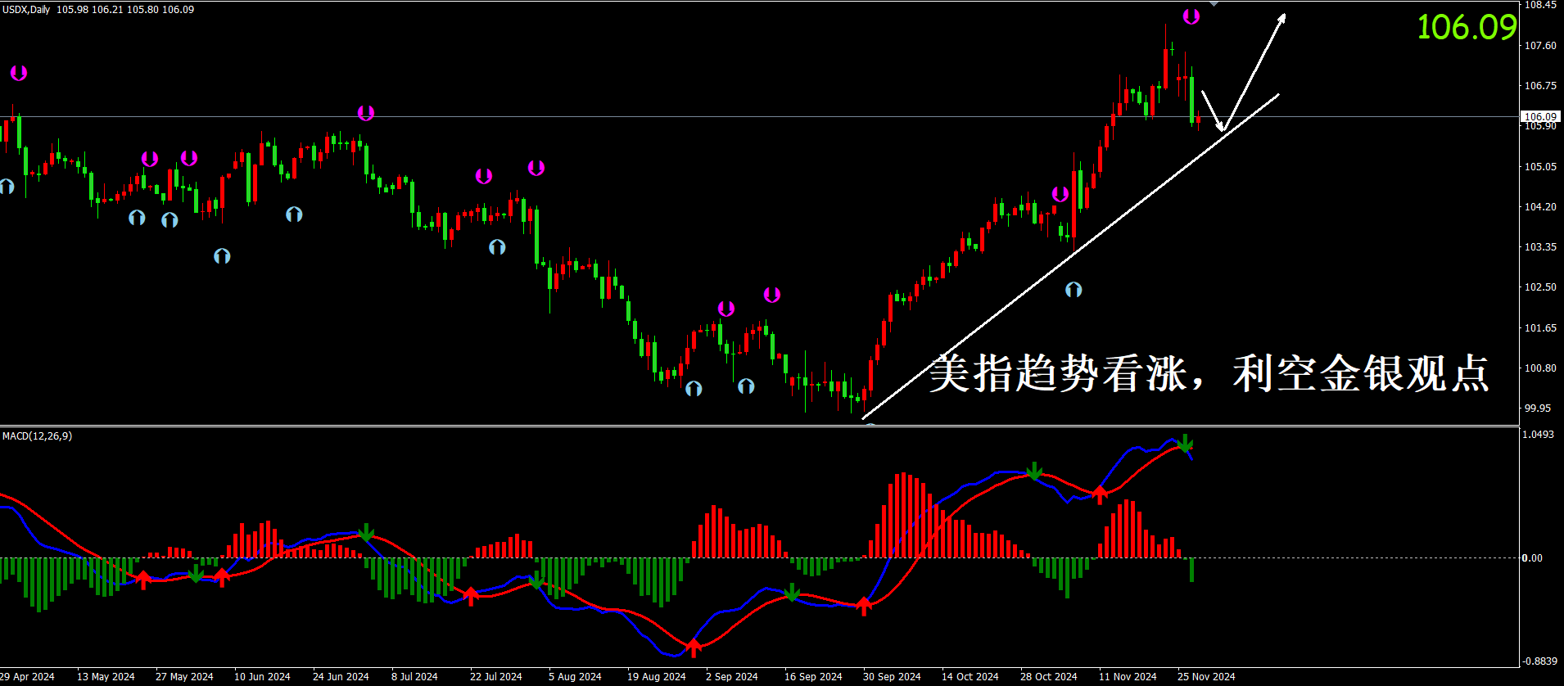1564x686 pixels.
Task: Click the 106.09 current price tag on axis
Action: click(1539, 116)
